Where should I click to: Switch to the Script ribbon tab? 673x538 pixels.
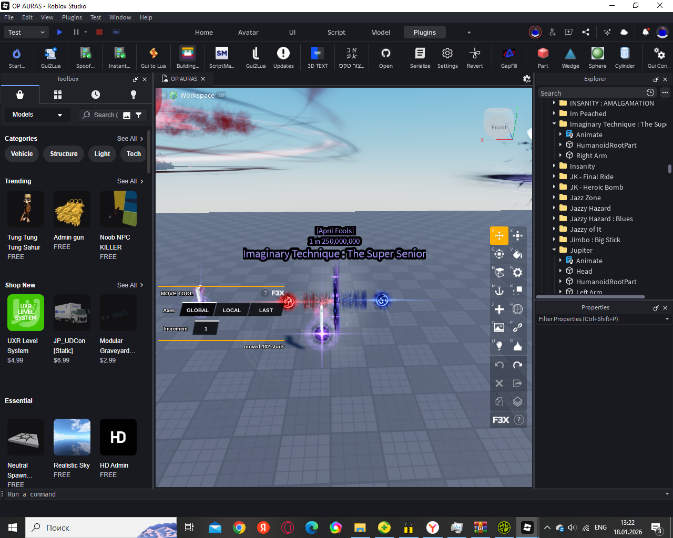click(x=336, y=32)
